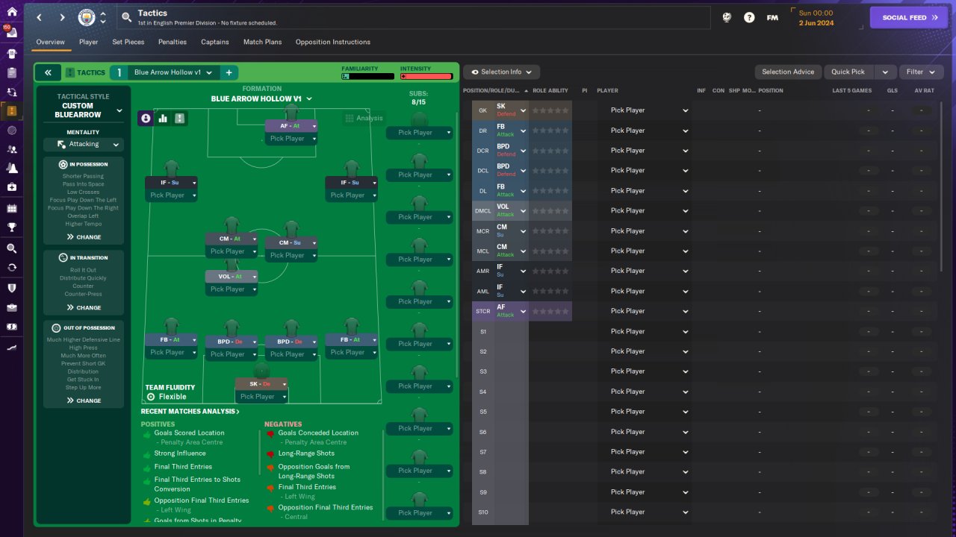The height and width of the screenshot is (537, 956).
Task: Go back with the left arrow
Action: (x=40, y=17)
